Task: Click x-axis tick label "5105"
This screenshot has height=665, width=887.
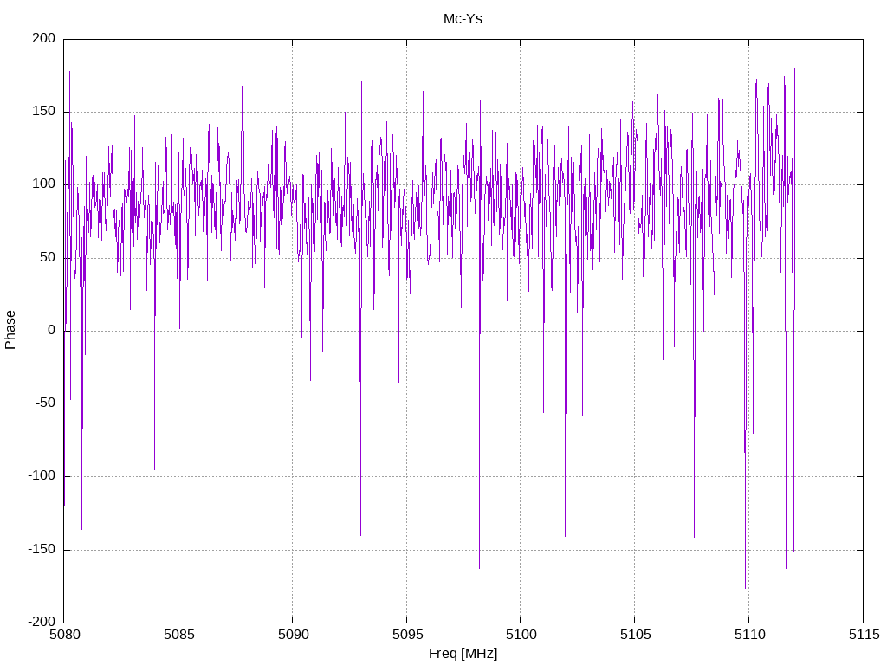Action: tap(636, 635)
